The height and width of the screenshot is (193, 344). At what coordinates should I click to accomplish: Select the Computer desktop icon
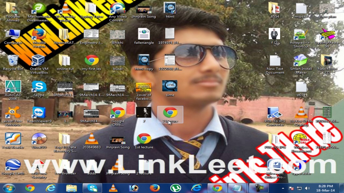click(x=13, y=37)
